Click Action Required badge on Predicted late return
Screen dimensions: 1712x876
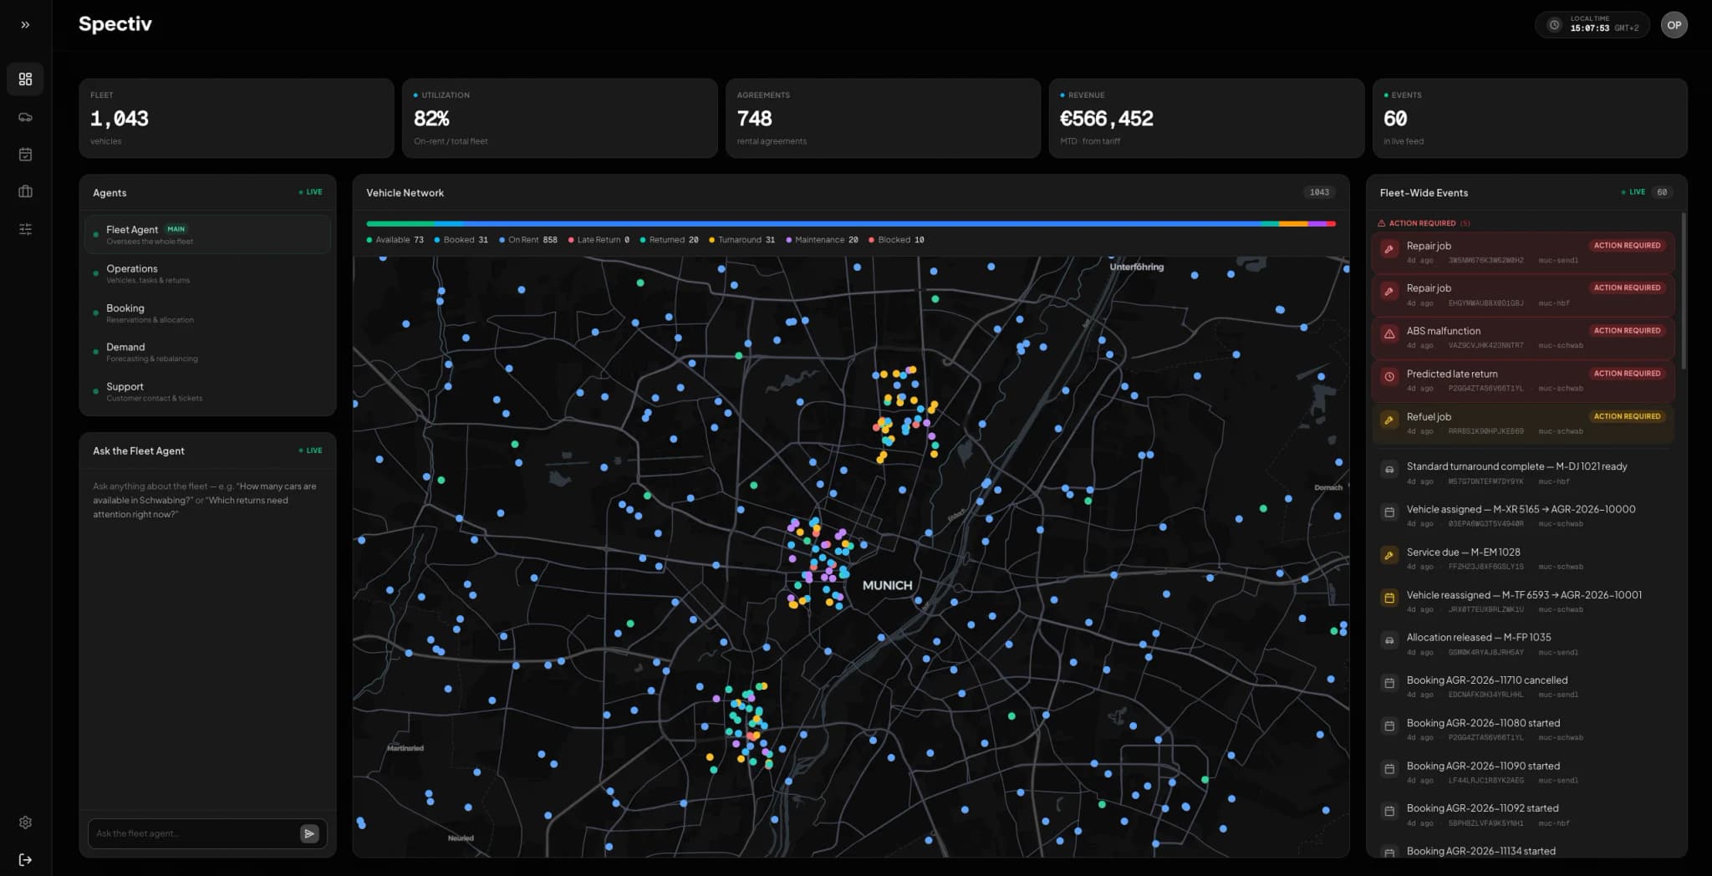tap(1627, 374)
